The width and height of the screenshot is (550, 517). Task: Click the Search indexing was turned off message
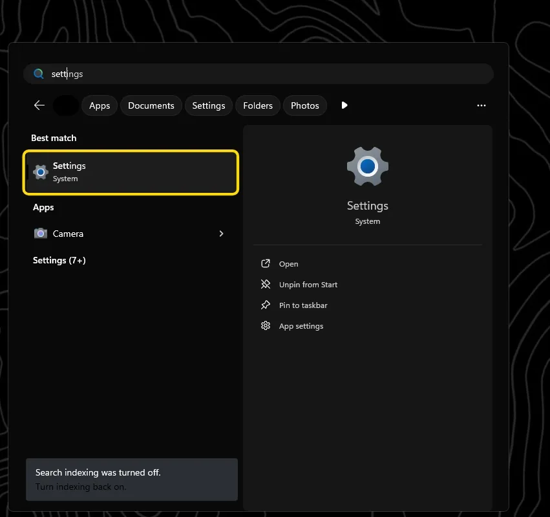pos(98,472)
